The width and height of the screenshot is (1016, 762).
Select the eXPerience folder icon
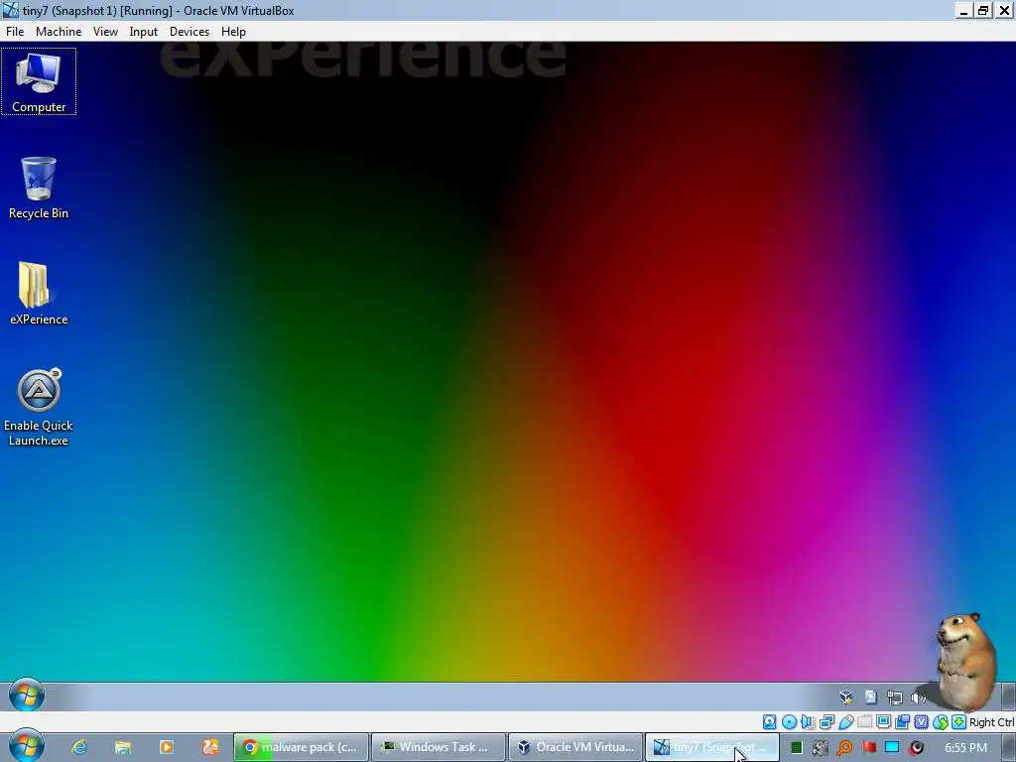(x=39, y=294)
